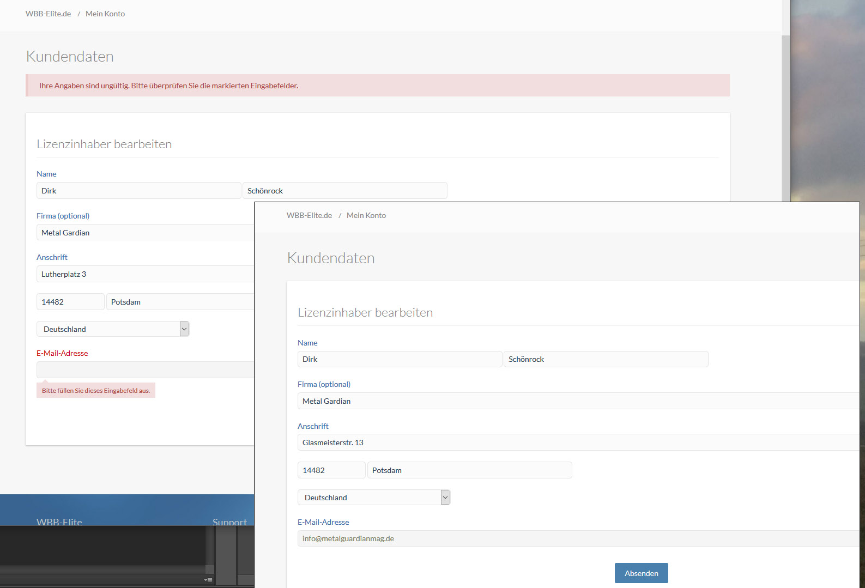Open Mein Konto breadcrumb at top left
865x588 pixels.
click(x=105, y=14)
